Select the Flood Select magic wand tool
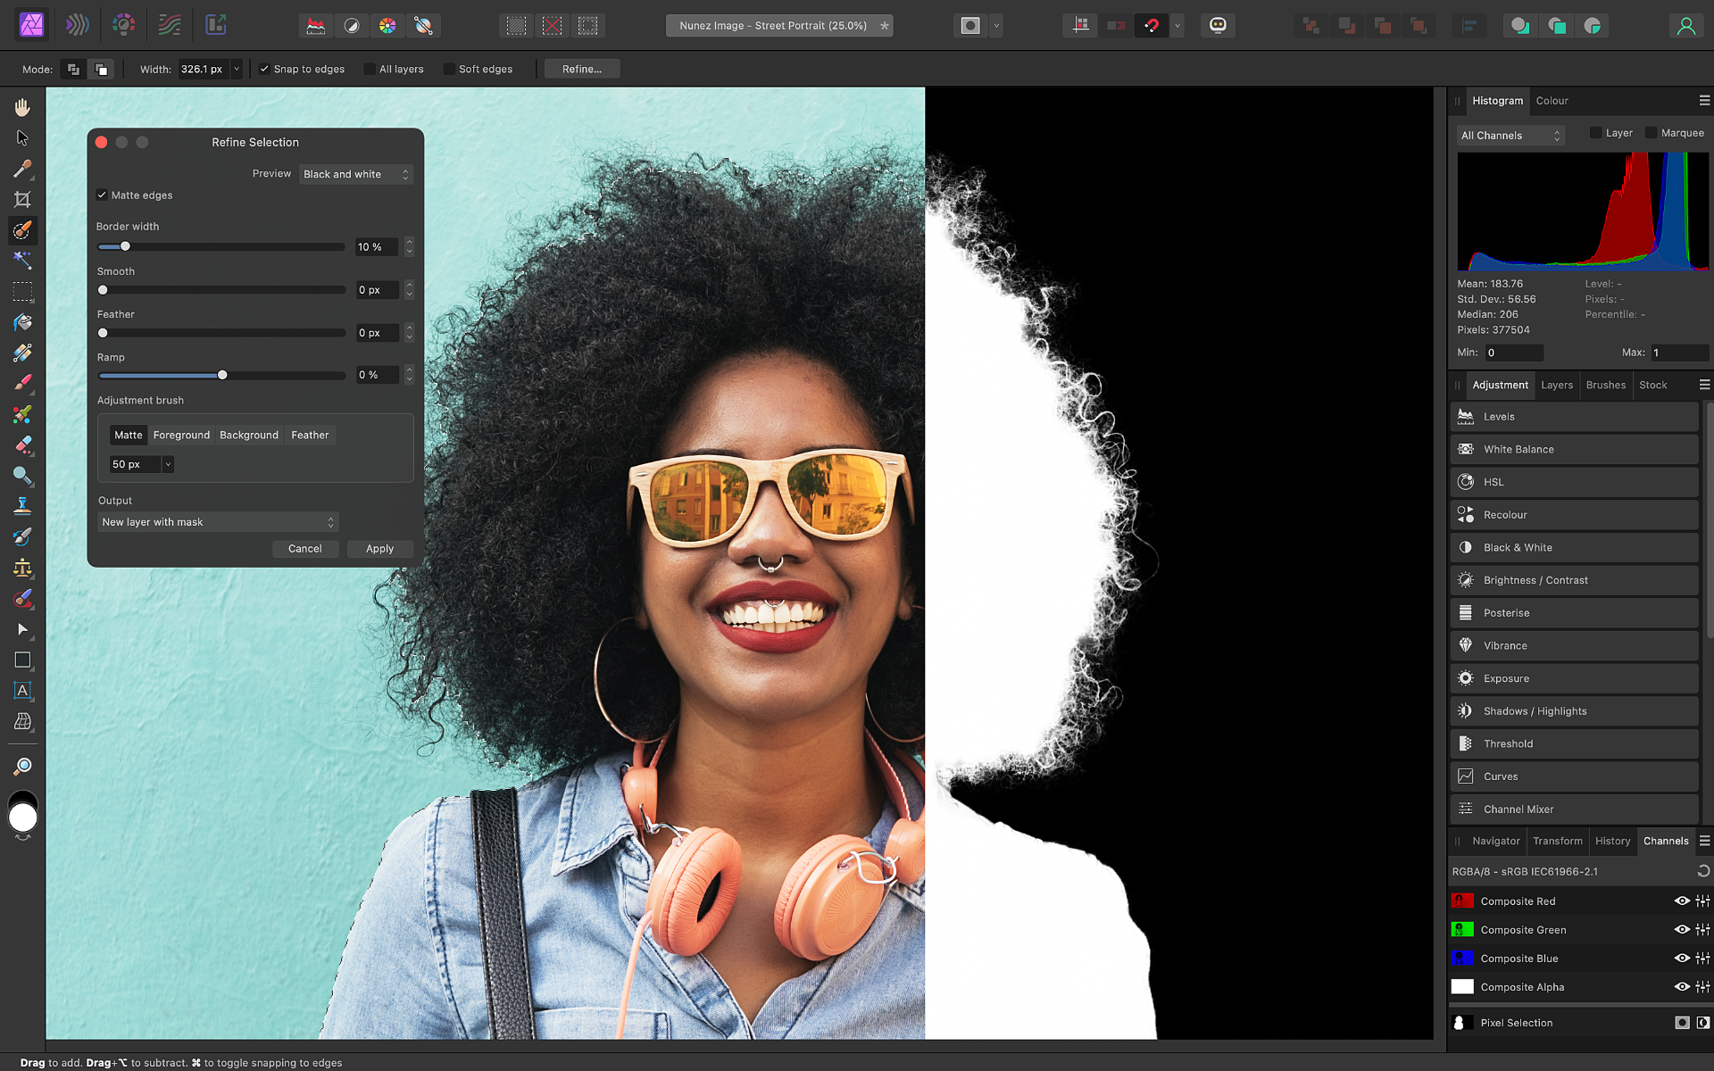 coord(22,260)
